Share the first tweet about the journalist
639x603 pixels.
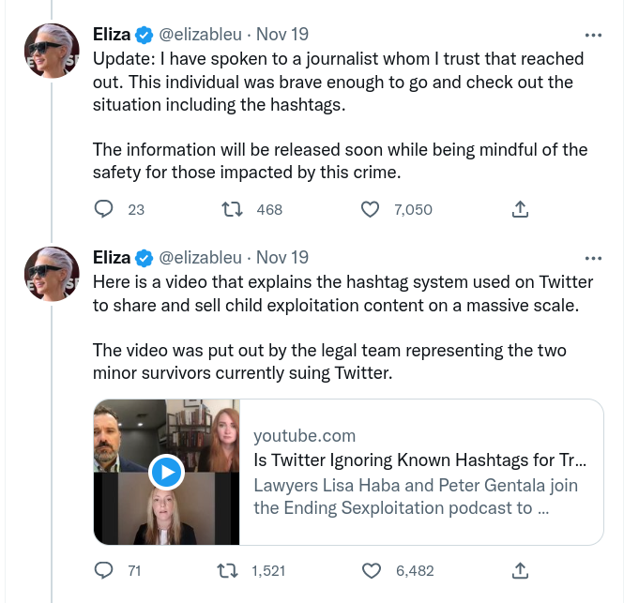[x=521, y=209]
